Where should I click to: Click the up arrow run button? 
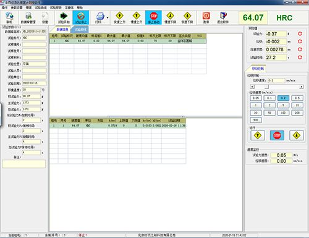(258, 135)
